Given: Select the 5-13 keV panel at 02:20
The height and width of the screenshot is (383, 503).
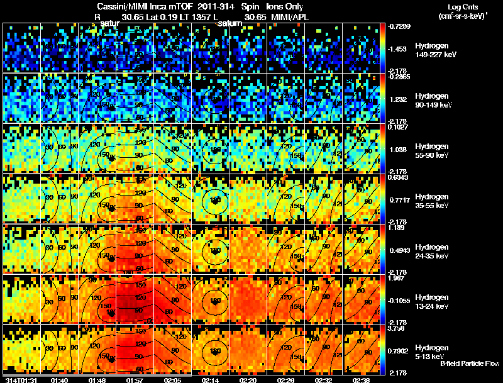Looking at the screenshot, I should tap(248, 350).
